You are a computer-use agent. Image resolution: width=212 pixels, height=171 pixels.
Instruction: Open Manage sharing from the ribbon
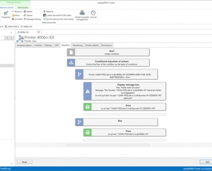coord(33,19)
